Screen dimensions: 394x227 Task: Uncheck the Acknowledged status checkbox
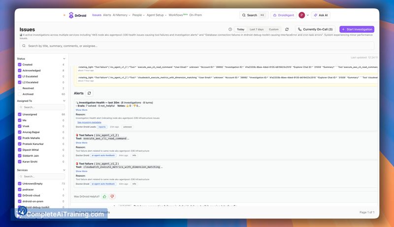click(x=20, y=70)
